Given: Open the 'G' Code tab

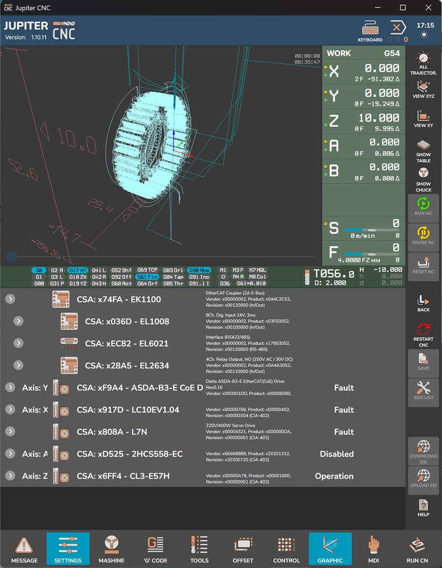Looking at the screenshot, I should tap(156, 549).
